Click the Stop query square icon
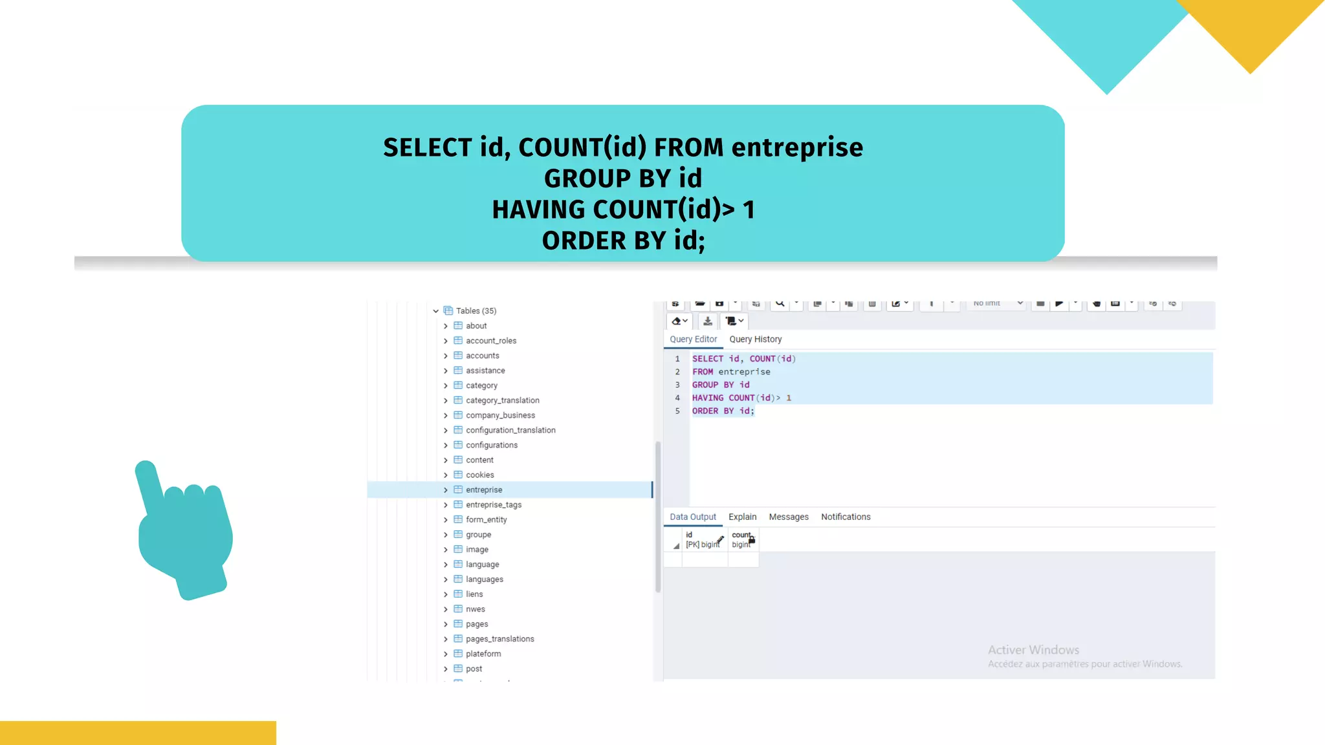The width and height of the screenshot is (1325, 745). (x=1040, y=304)
